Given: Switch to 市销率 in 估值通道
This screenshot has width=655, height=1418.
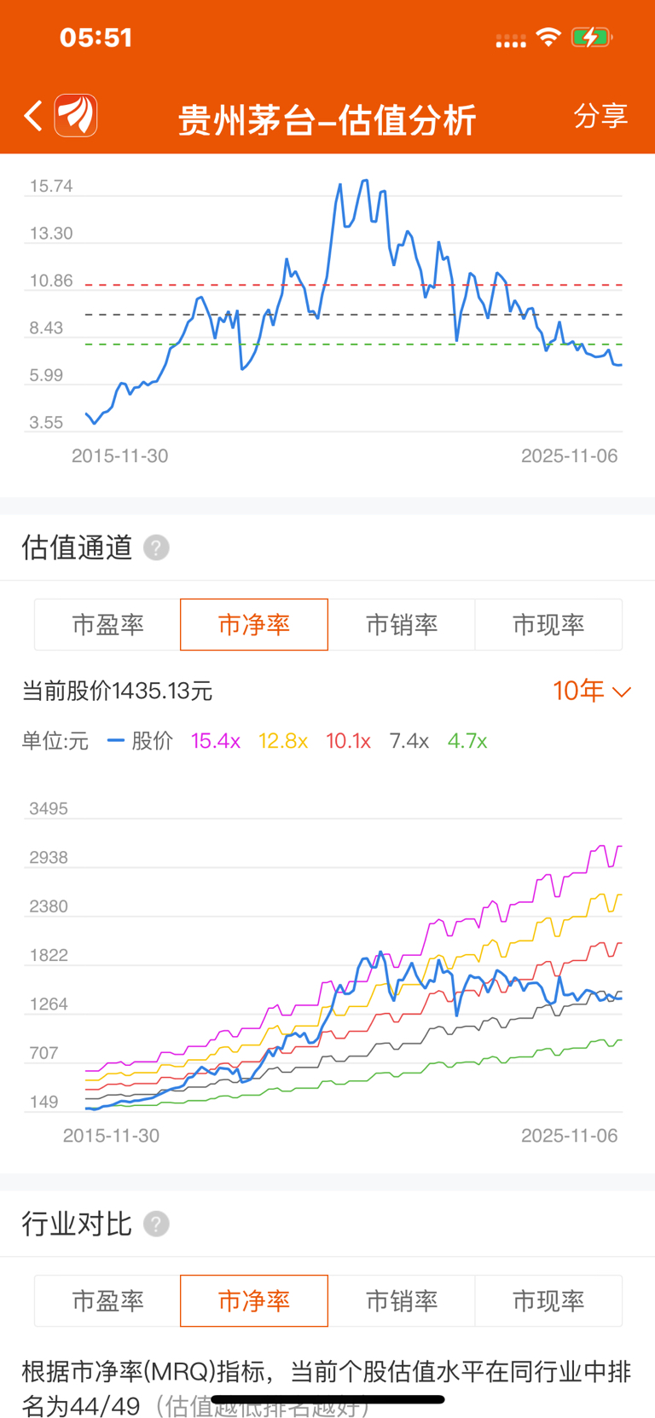Looking at the screenshot, I should click(402, 625).
